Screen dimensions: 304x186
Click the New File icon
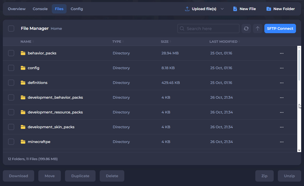click(x=235, y=9)
